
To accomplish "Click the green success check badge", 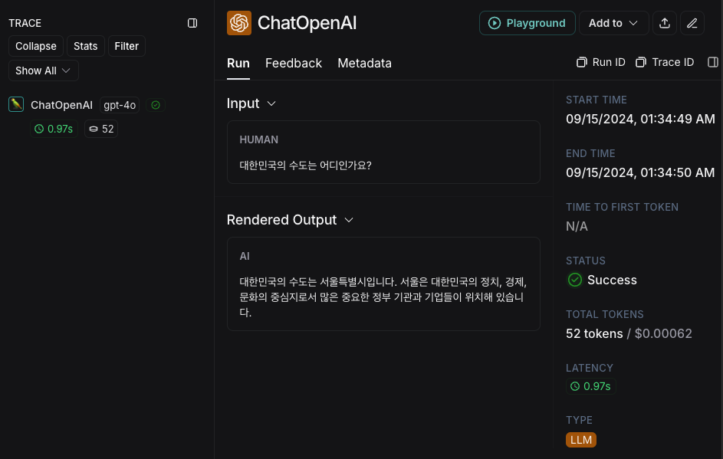I will (156, 105).
